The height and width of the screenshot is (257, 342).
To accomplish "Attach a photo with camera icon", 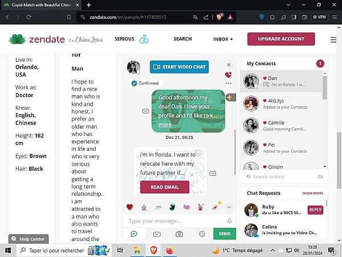I will (x=180, y=234).
